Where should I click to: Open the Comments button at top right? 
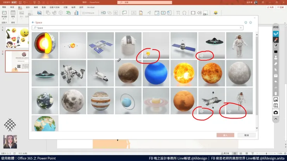pos(280,7)
